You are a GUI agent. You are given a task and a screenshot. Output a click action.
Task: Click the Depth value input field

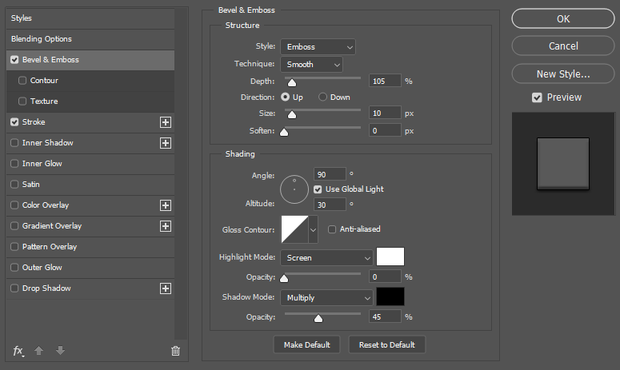pos(385,82)
